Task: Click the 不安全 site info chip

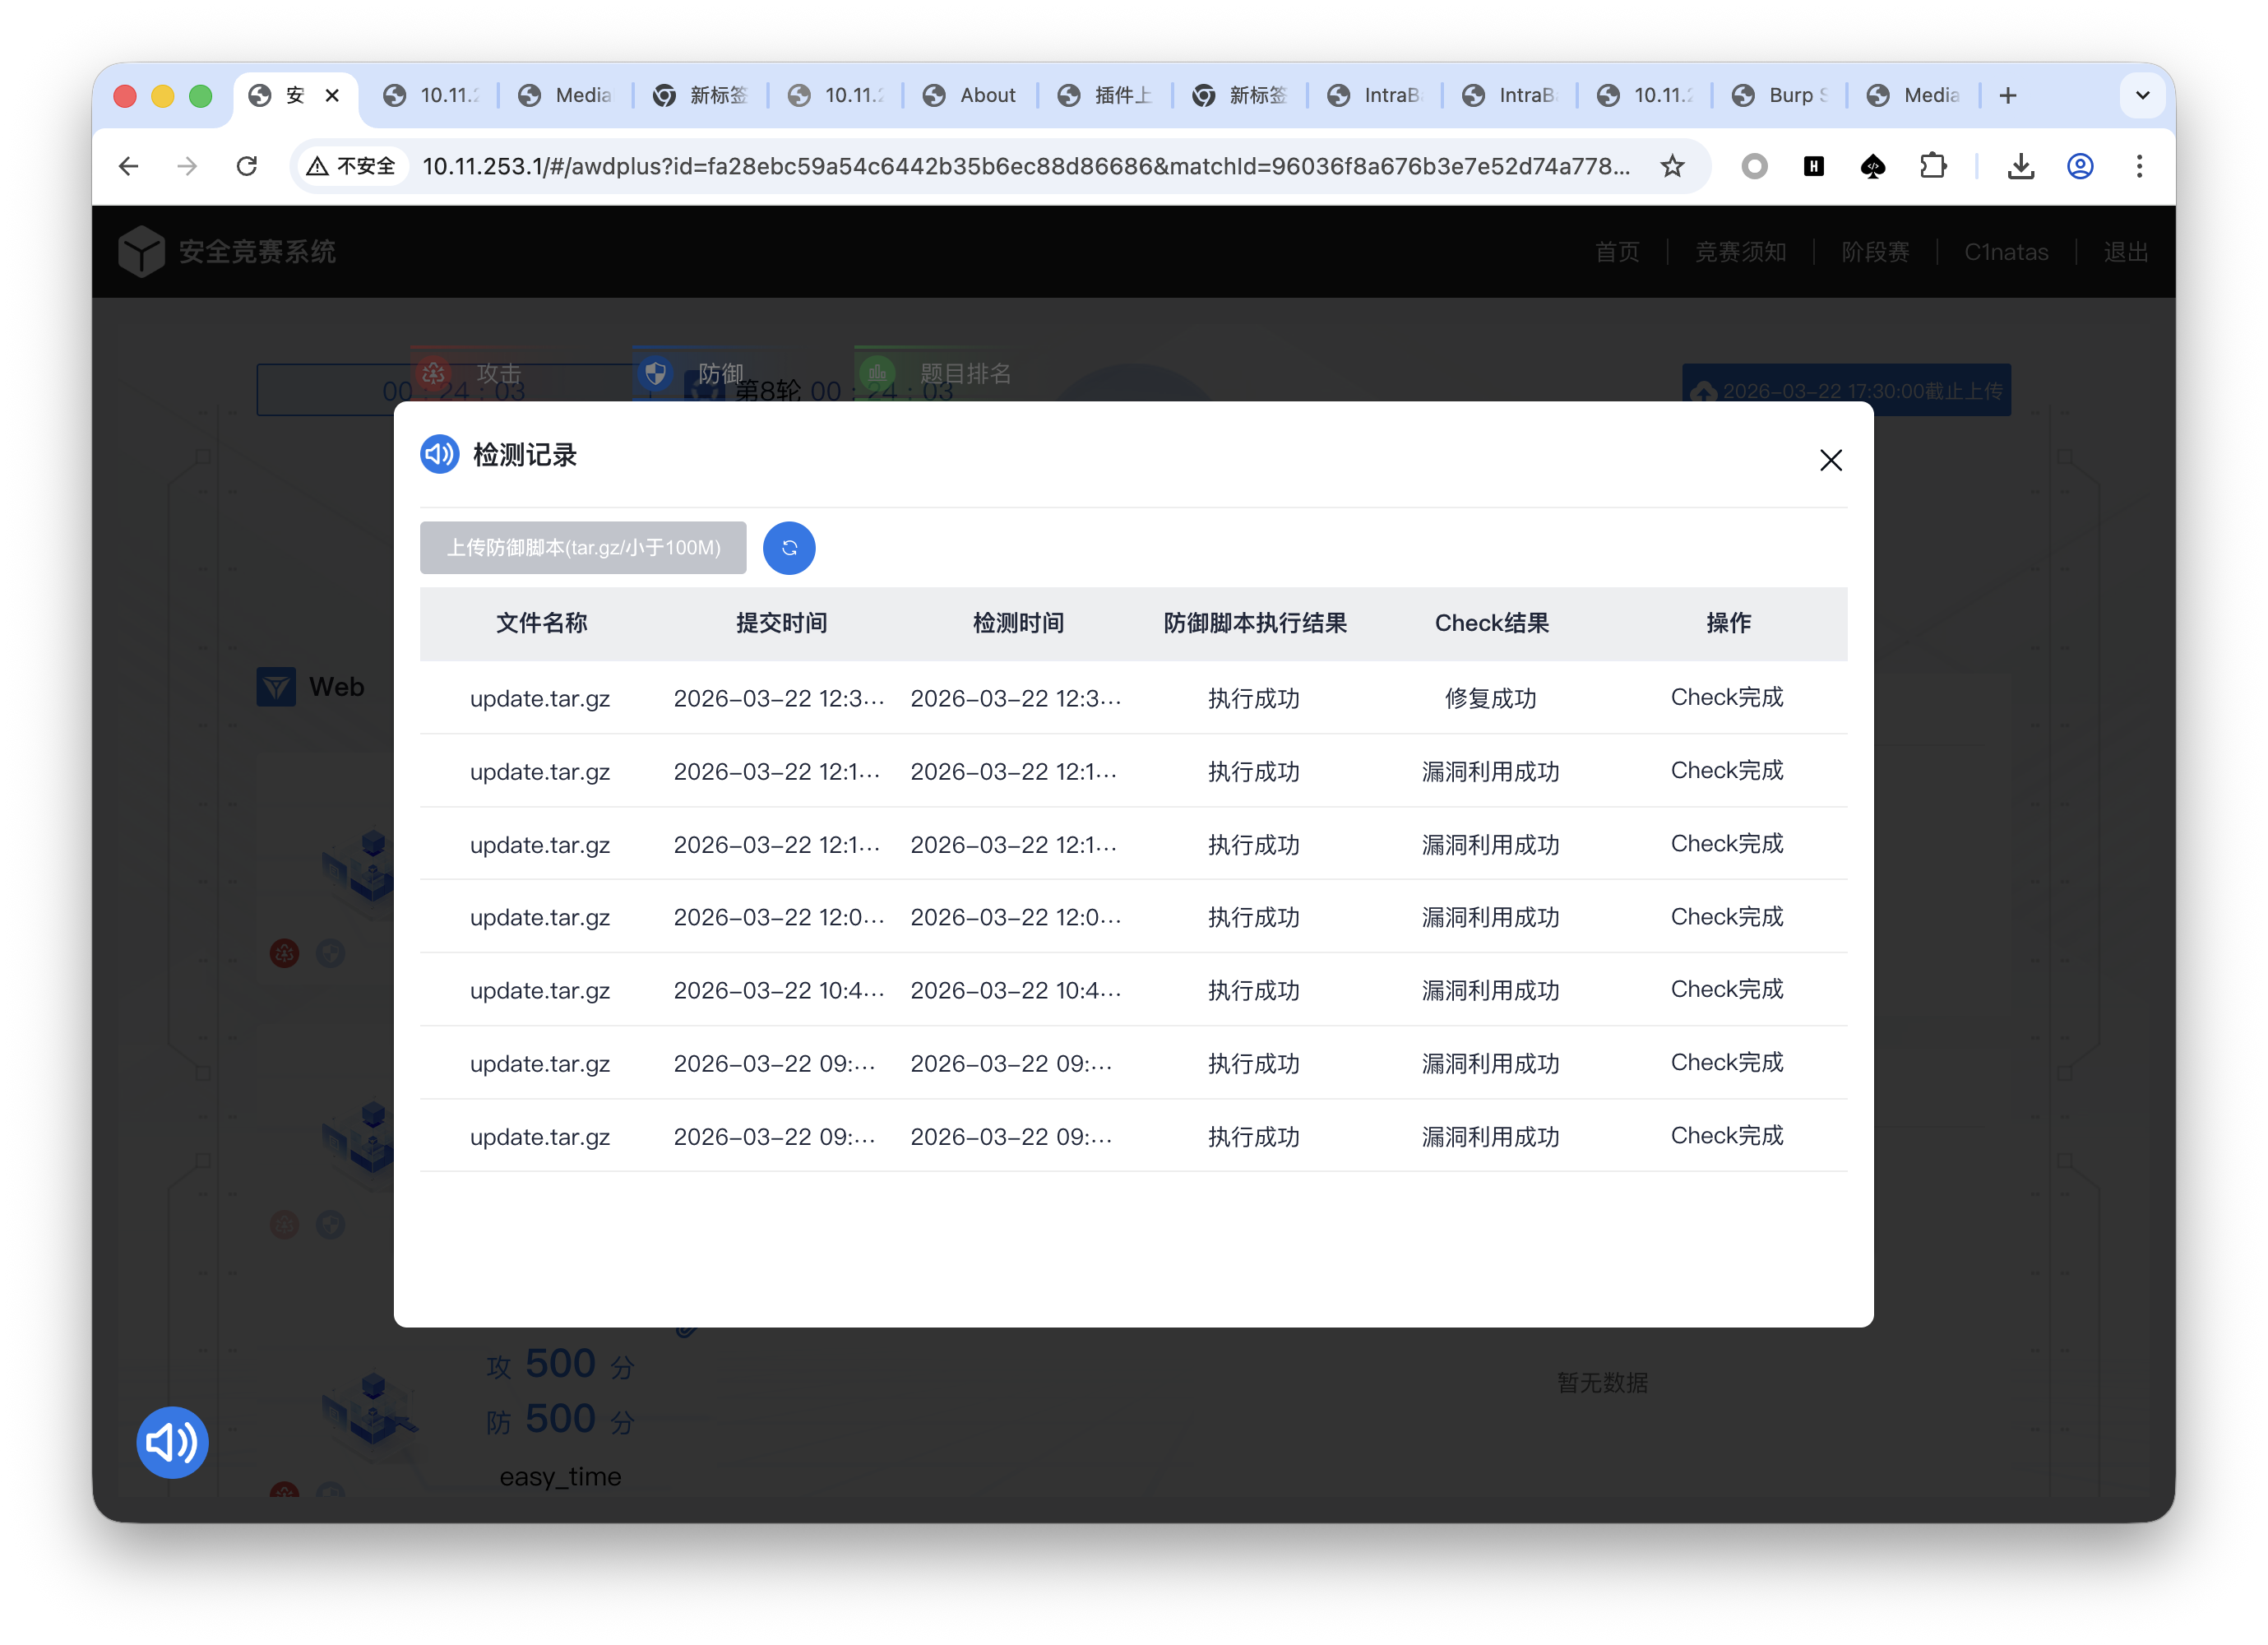Action: pyautogui.click(x=352, y=166)
